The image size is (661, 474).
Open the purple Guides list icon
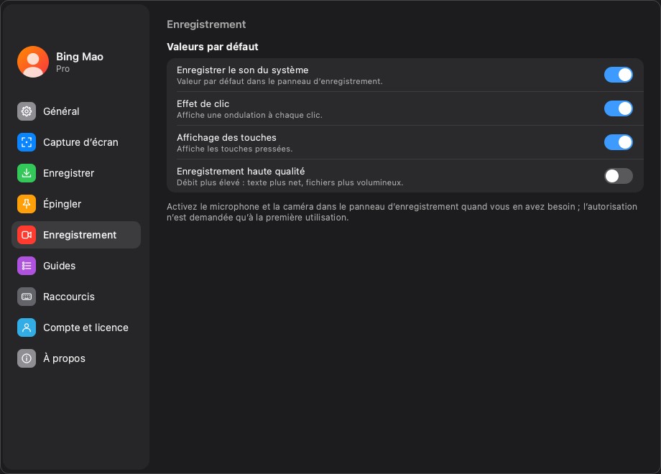click(x=27, y=266)
